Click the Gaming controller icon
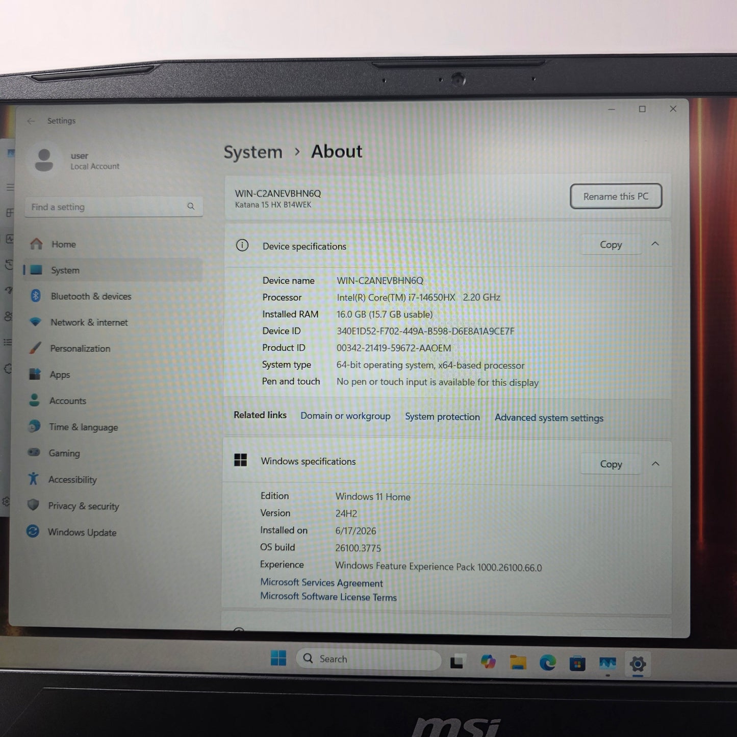 (x=34, y=452)
